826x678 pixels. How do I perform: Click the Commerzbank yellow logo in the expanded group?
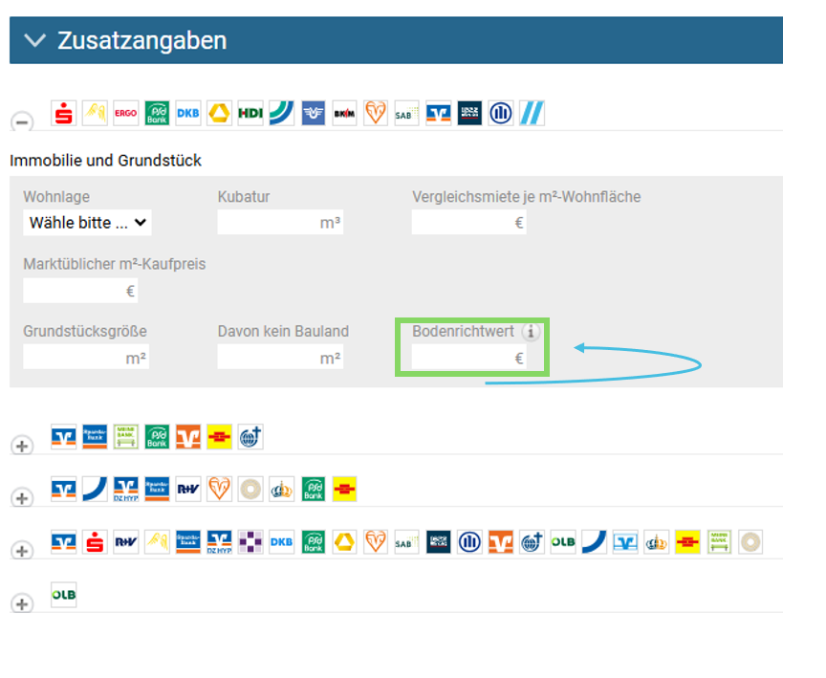(219, 113)
